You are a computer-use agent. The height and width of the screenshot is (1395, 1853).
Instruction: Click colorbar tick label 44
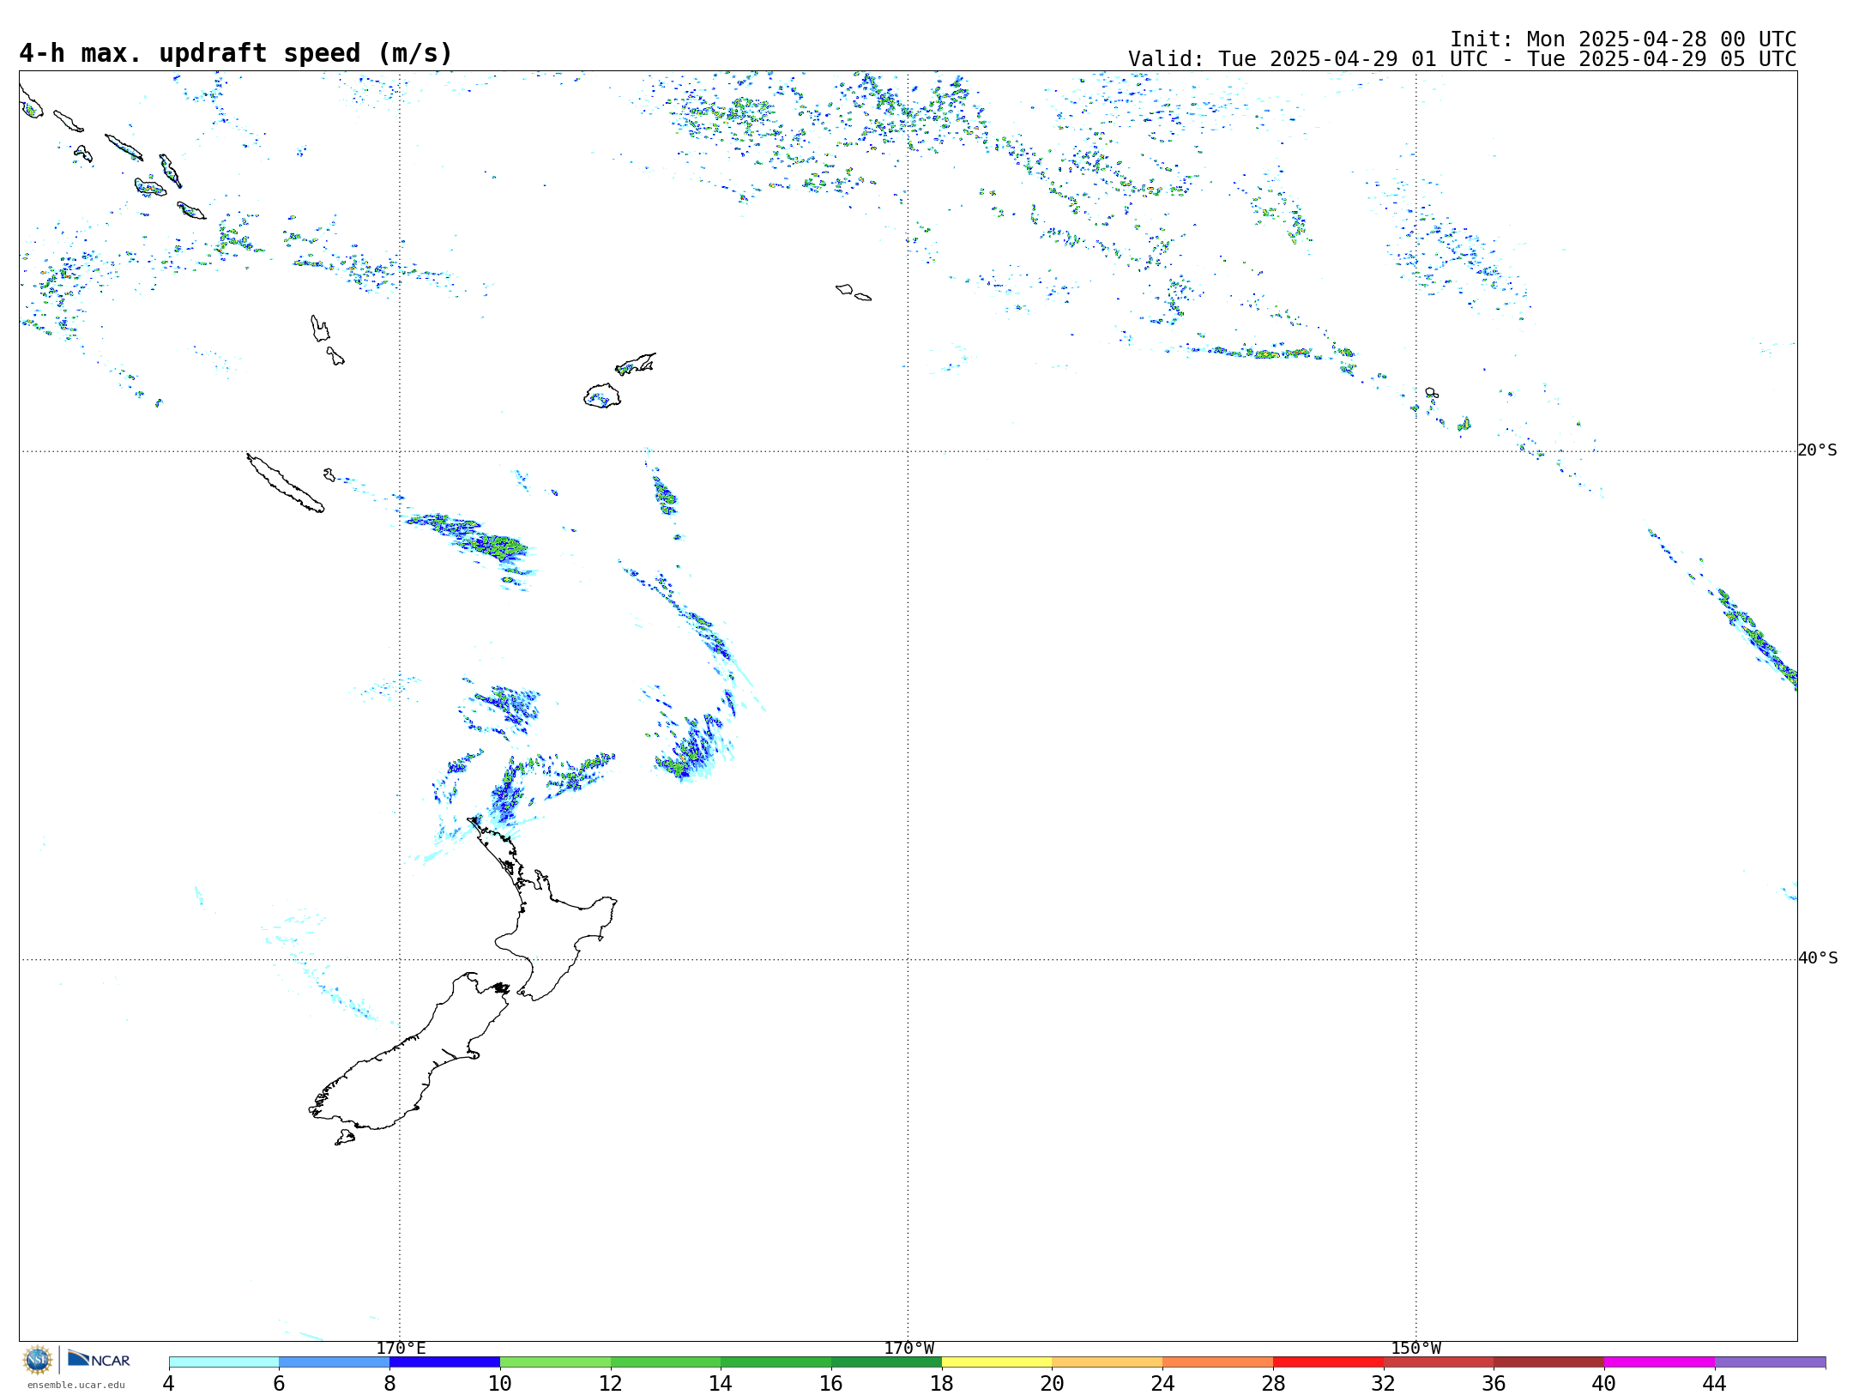pos(1714,1383)
